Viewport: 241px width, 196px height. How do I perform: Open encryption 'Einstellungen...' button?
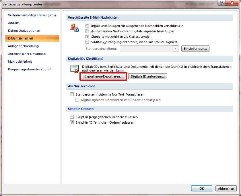195,49
